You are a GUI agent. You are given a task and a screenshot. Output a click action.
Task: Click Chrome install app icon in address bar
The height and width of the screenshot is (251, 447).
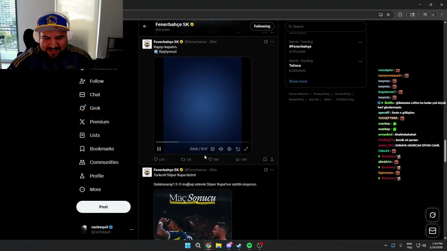(x=381, y=15)
